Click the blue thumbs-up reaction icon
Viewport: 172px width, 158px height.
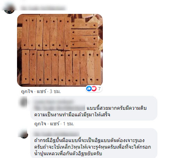coord(89,89)
